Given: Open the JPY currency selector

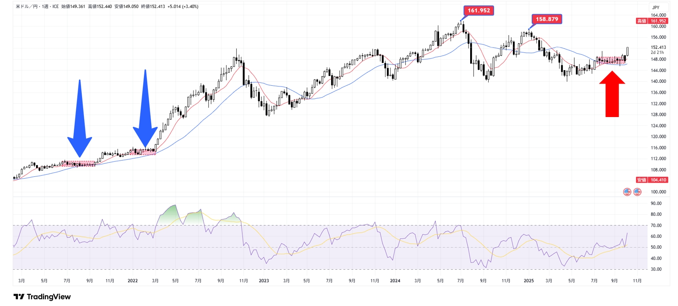Looking at the screenshot, I should click(655, 7).
